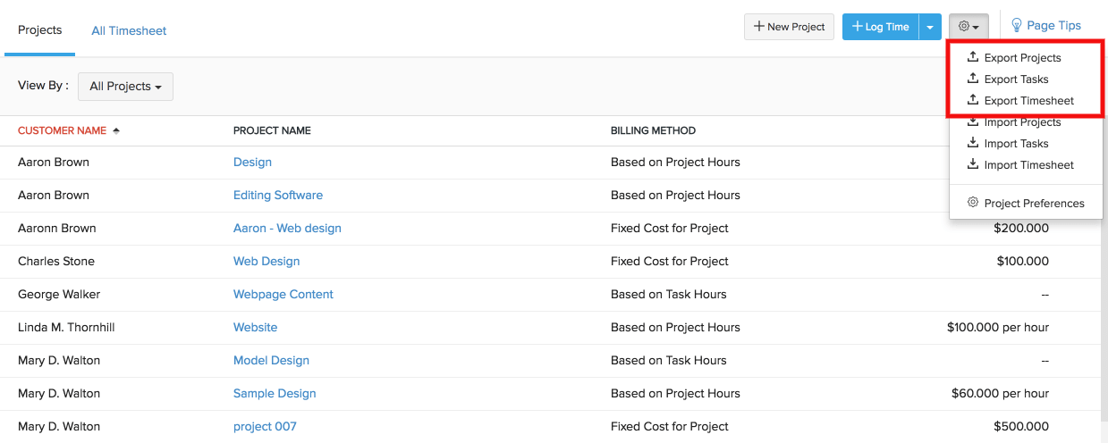
Task: Click the Page Tips lightbulb icon
Action: (1017, 26)
